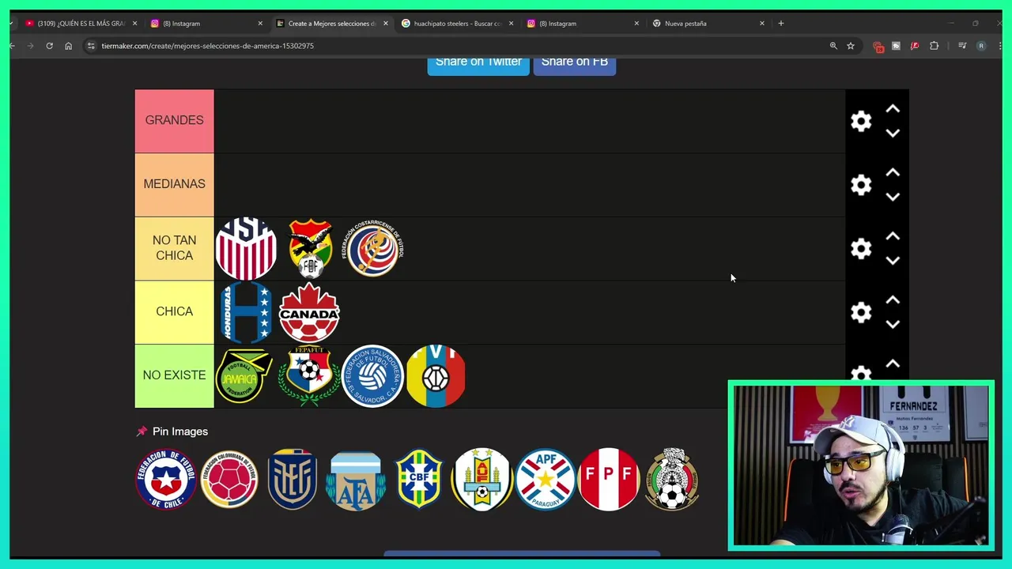Image resolution: width=1012 pixels, height=569 pixels.
Task: Pick the Brazil CBF crest
Action: click(419, 479)
